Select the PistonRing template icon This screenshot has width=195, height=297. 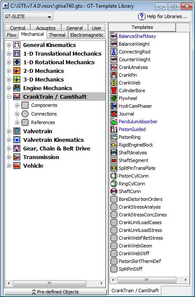pyautogui.click(x=114, y=137)
